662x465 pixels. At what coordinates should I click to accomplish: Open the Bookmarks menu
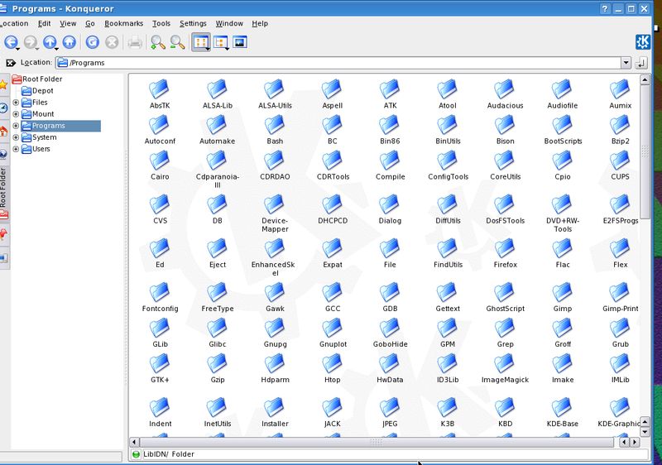[x=123, y=24]
